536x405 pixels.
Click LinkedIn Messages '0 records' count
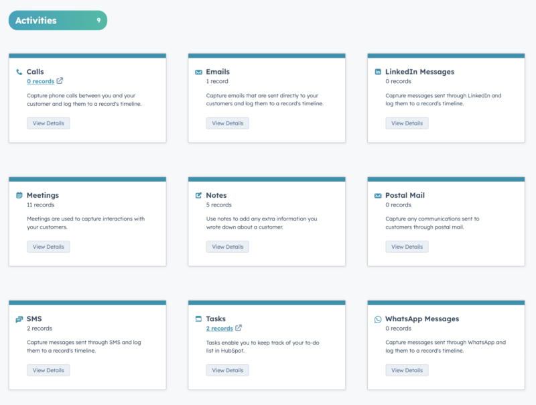coord(398,81)
